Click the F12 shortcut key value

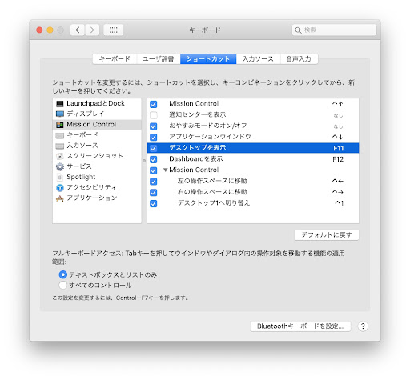pyautogui.click(x=338, y=159)
